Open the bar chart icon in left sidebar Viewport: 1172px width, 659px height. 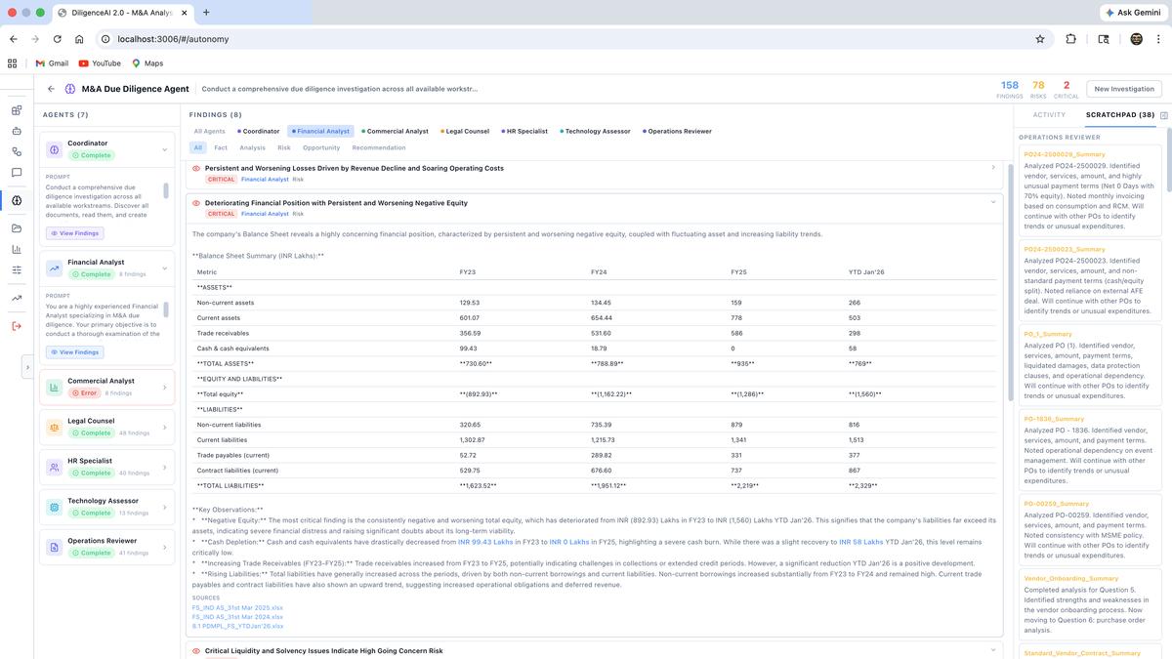17,249
